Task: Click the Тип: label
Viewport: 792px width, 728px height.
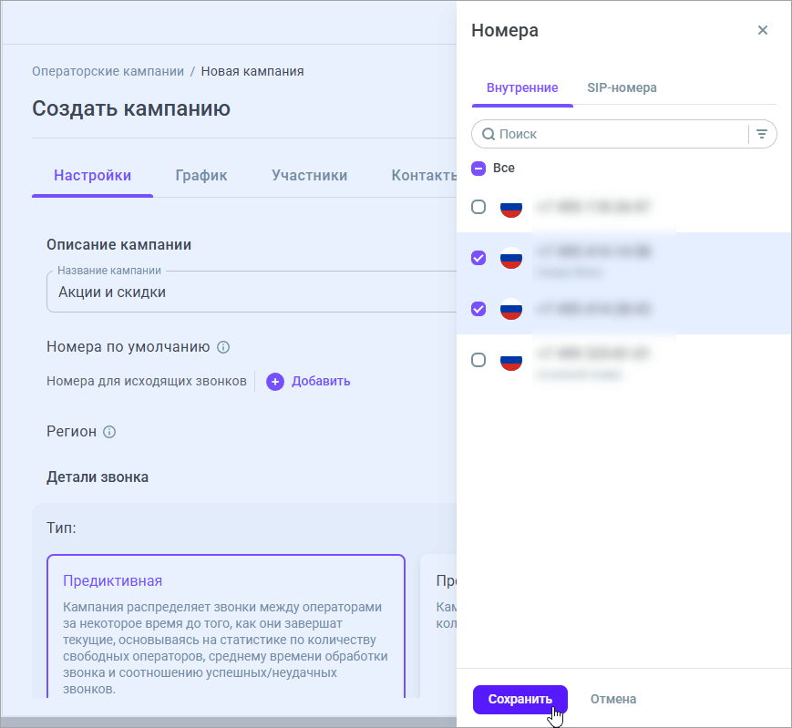Action: pos(61,528)
